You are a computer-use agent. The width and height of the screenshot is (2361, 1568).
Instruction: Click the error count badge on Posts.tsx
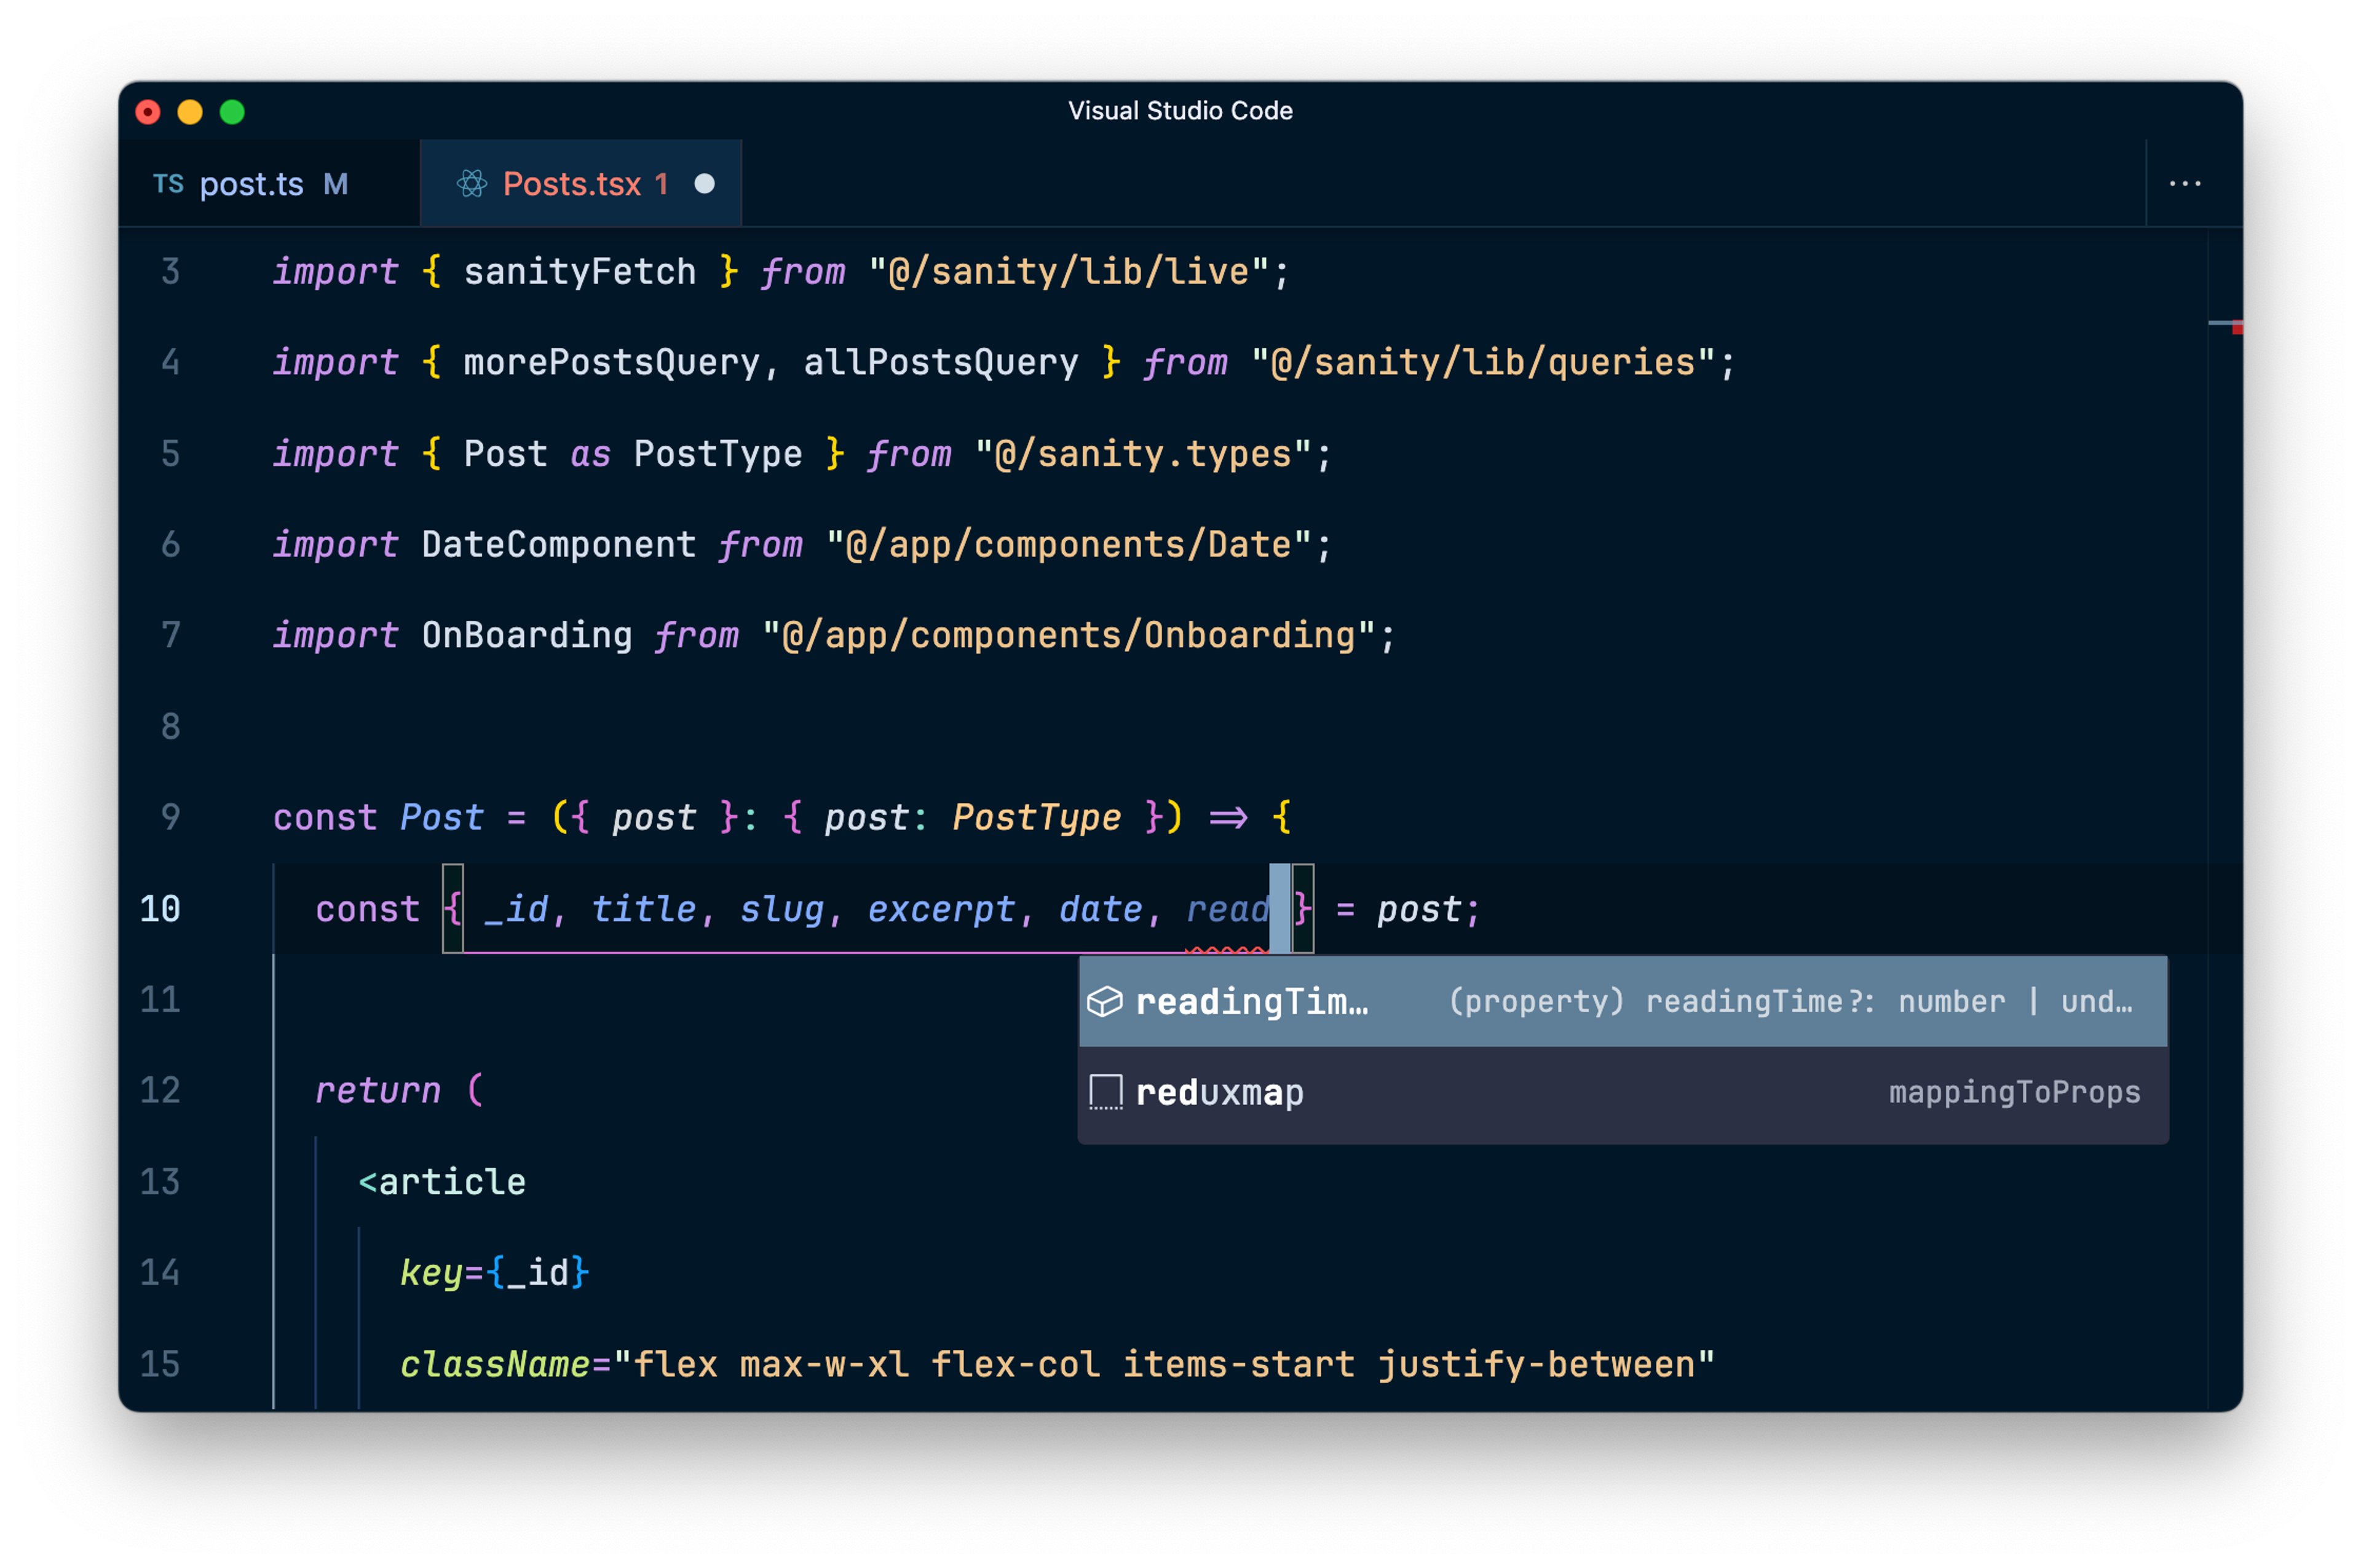661,184
